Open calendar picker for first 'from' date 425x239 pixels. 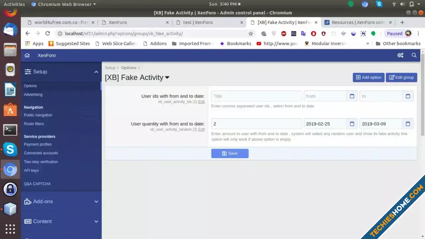[x=352, y=96]
